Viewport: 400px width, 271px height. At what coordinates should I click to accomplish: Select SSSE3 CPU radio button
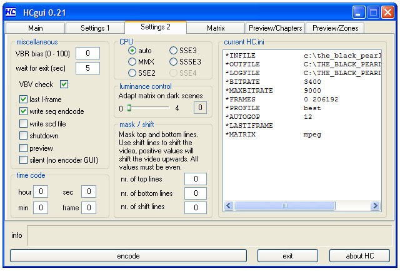pyautogui.click(x=173, y=62)
